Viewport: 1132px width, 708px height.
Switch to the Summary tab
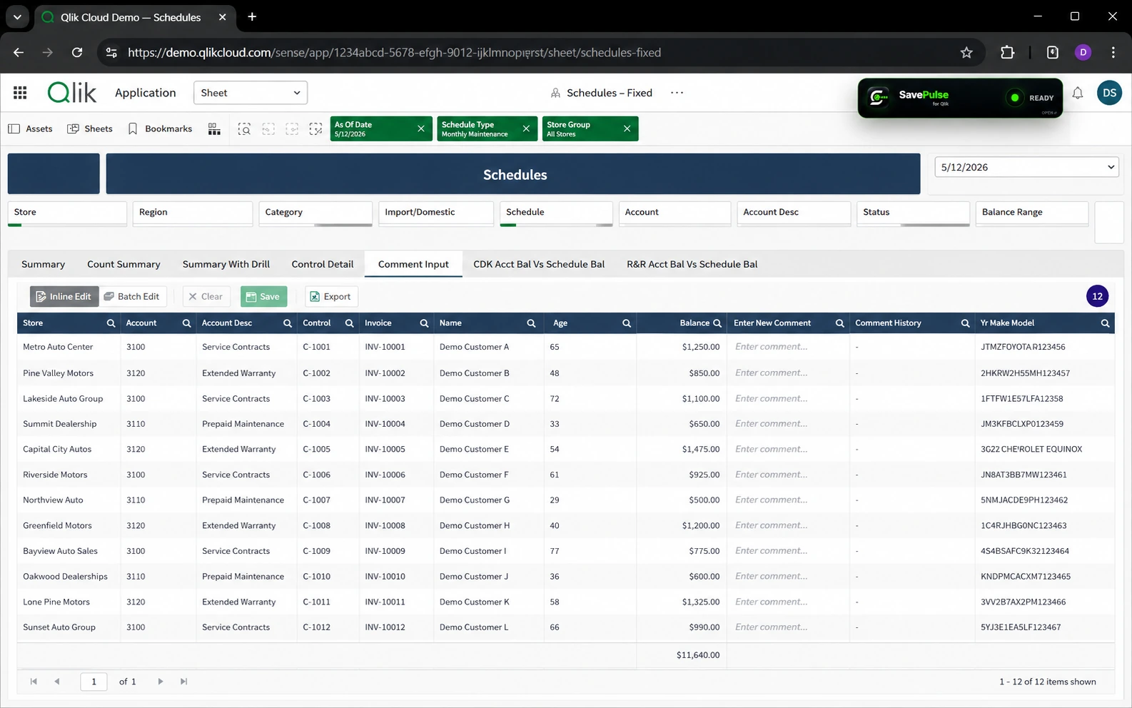(x=43, y=265)
